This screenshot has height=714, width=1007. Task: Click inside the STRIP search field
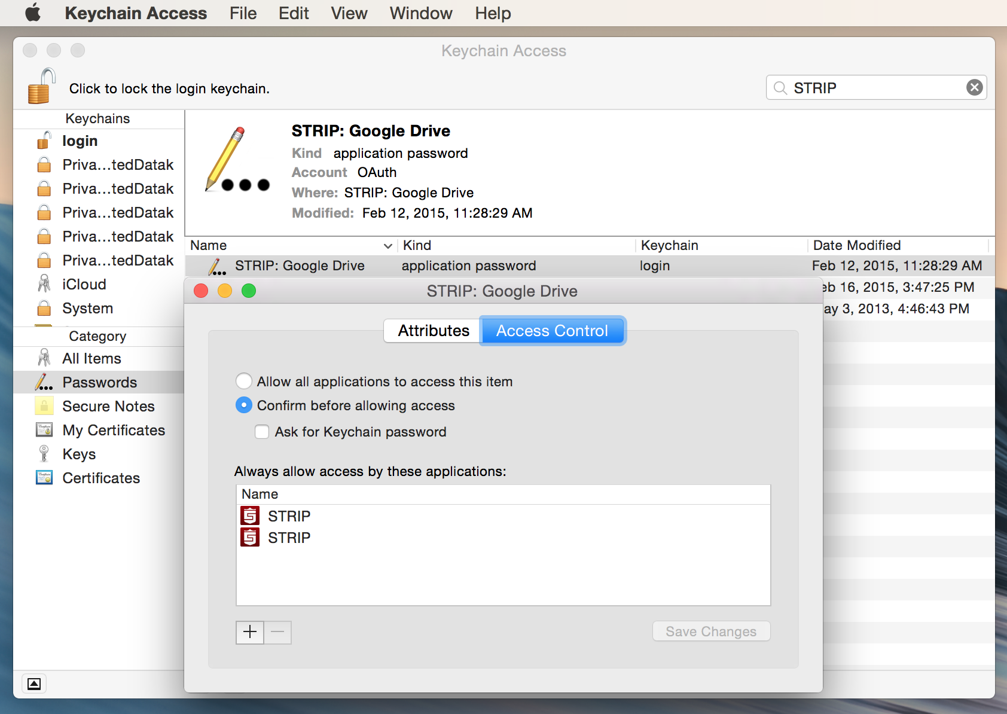[876, 88]
